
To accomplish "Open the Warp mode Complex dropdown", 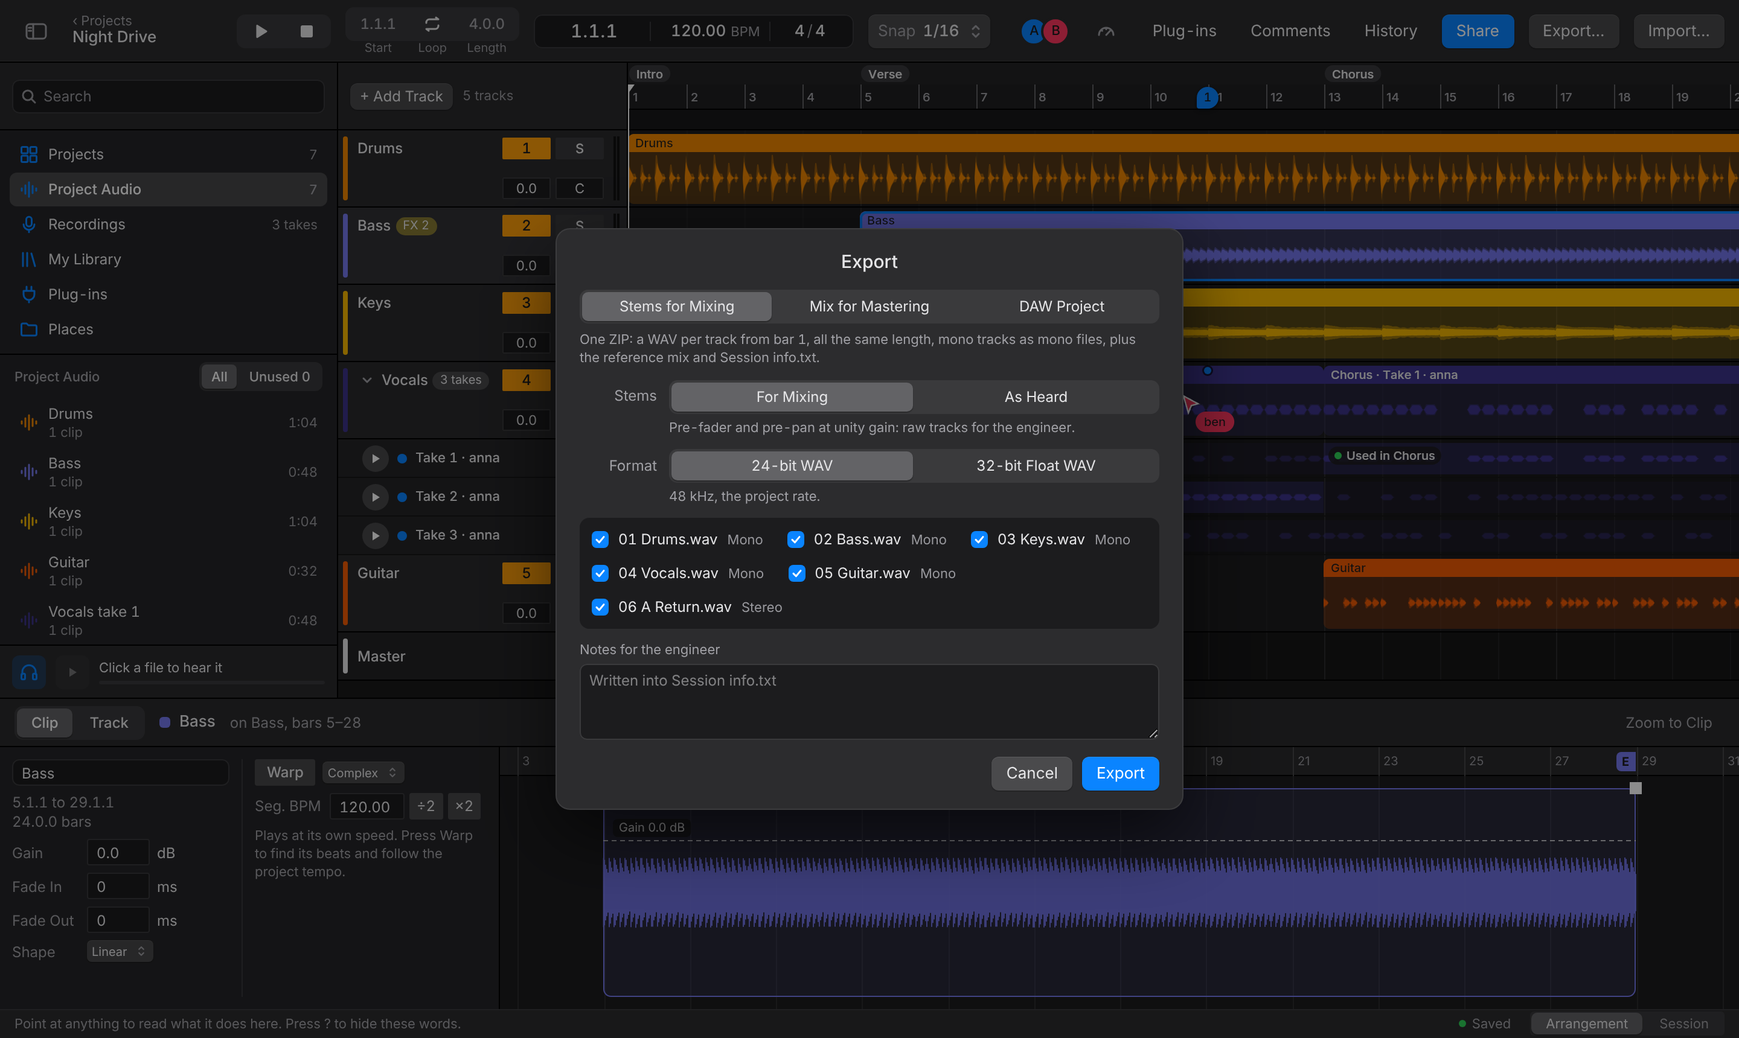I will tap(362, 772).
